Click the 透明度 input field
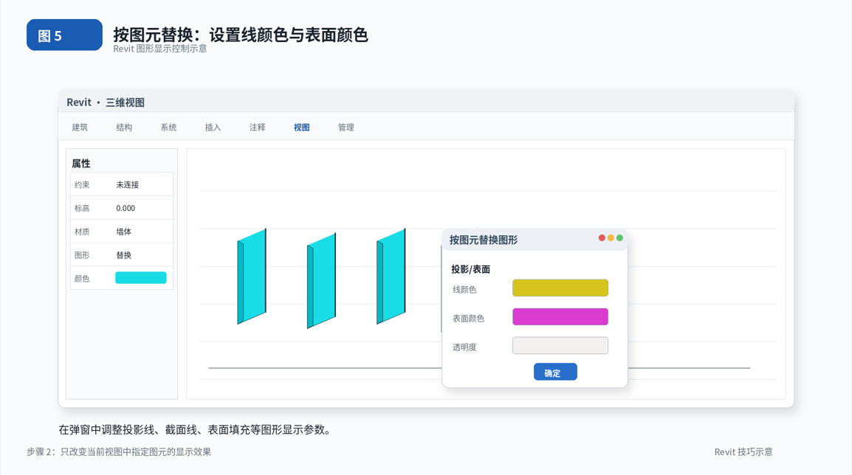The width and height of the screenshot is (852, 475). coord(560,346)
